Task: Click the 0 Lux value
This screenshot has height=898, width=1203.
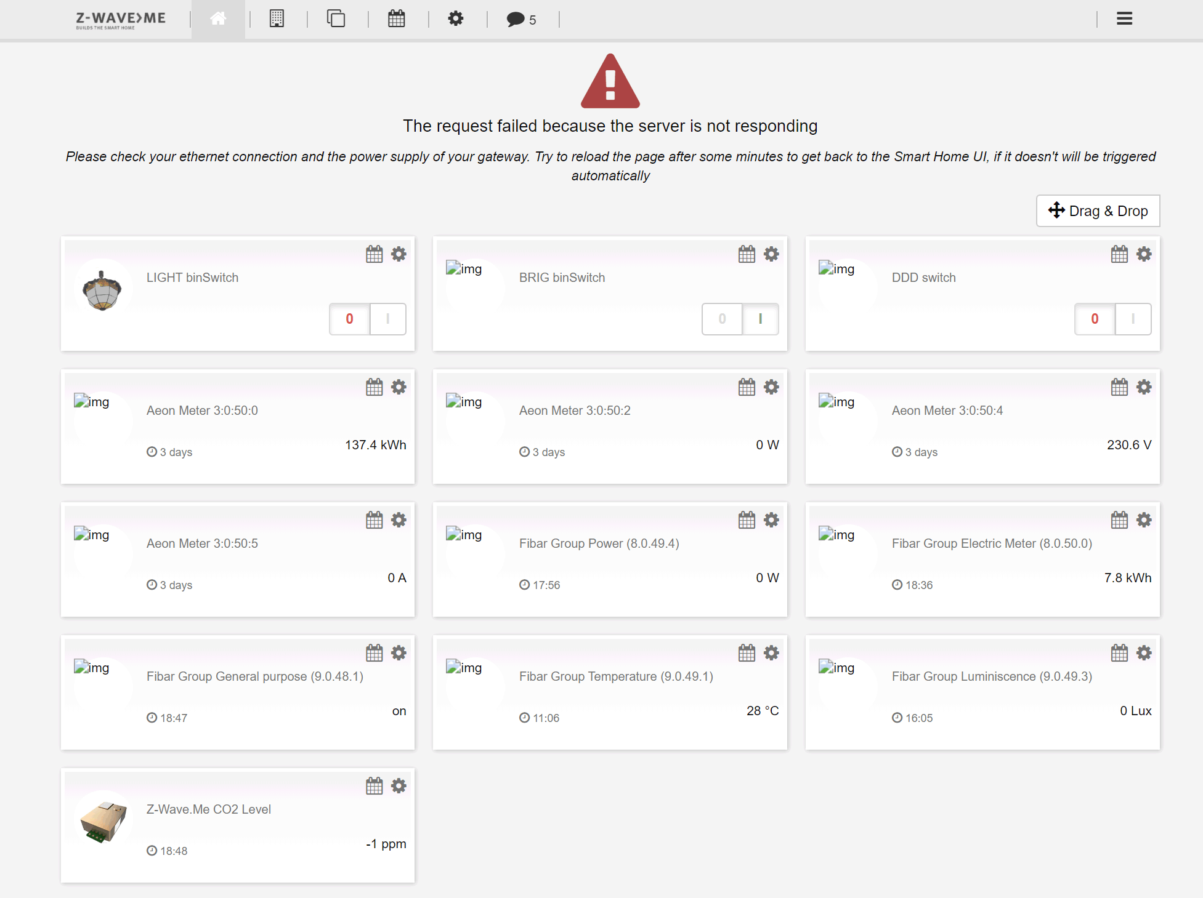Action: [1136, 711]
